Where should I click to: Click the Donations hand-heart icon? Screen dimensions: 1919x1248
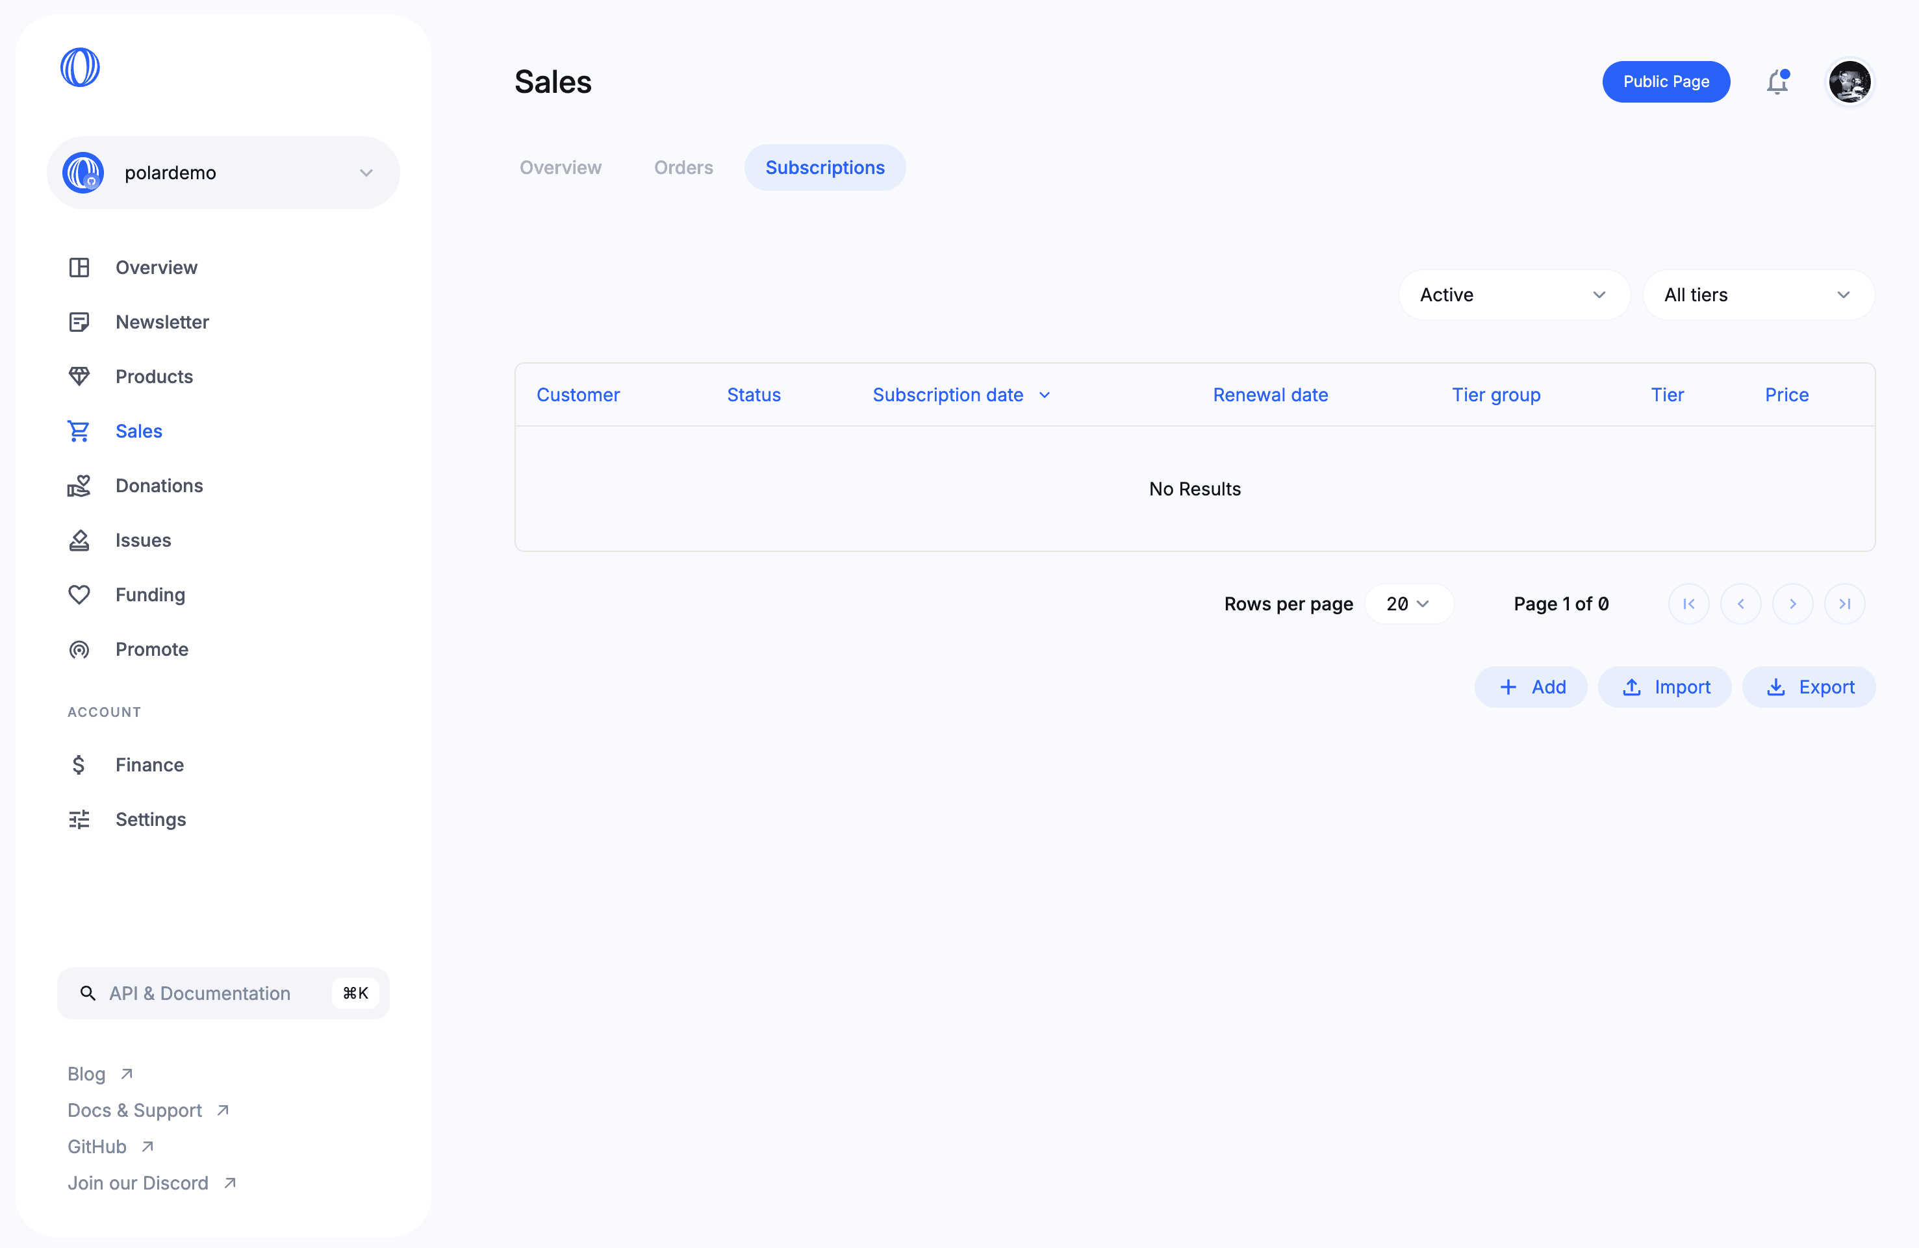79,486
